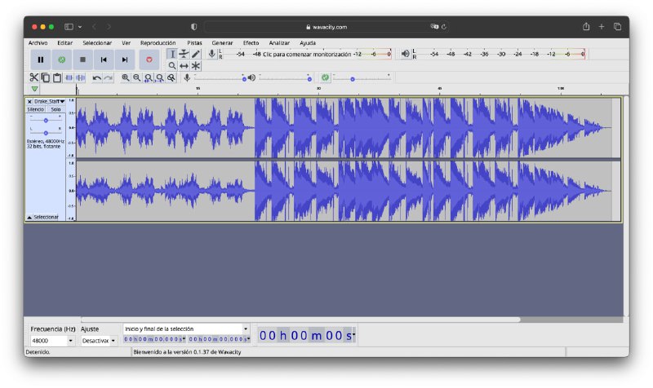Click the Seleccionar button in track panel
This screenshot has width=653, height=388.
[x=44, y=218]
